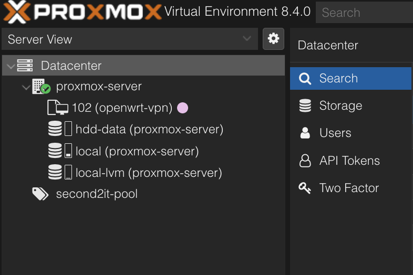Click the second2it-pool tags icon
This screenshot has width=413, height=275.
click(40, 194)
